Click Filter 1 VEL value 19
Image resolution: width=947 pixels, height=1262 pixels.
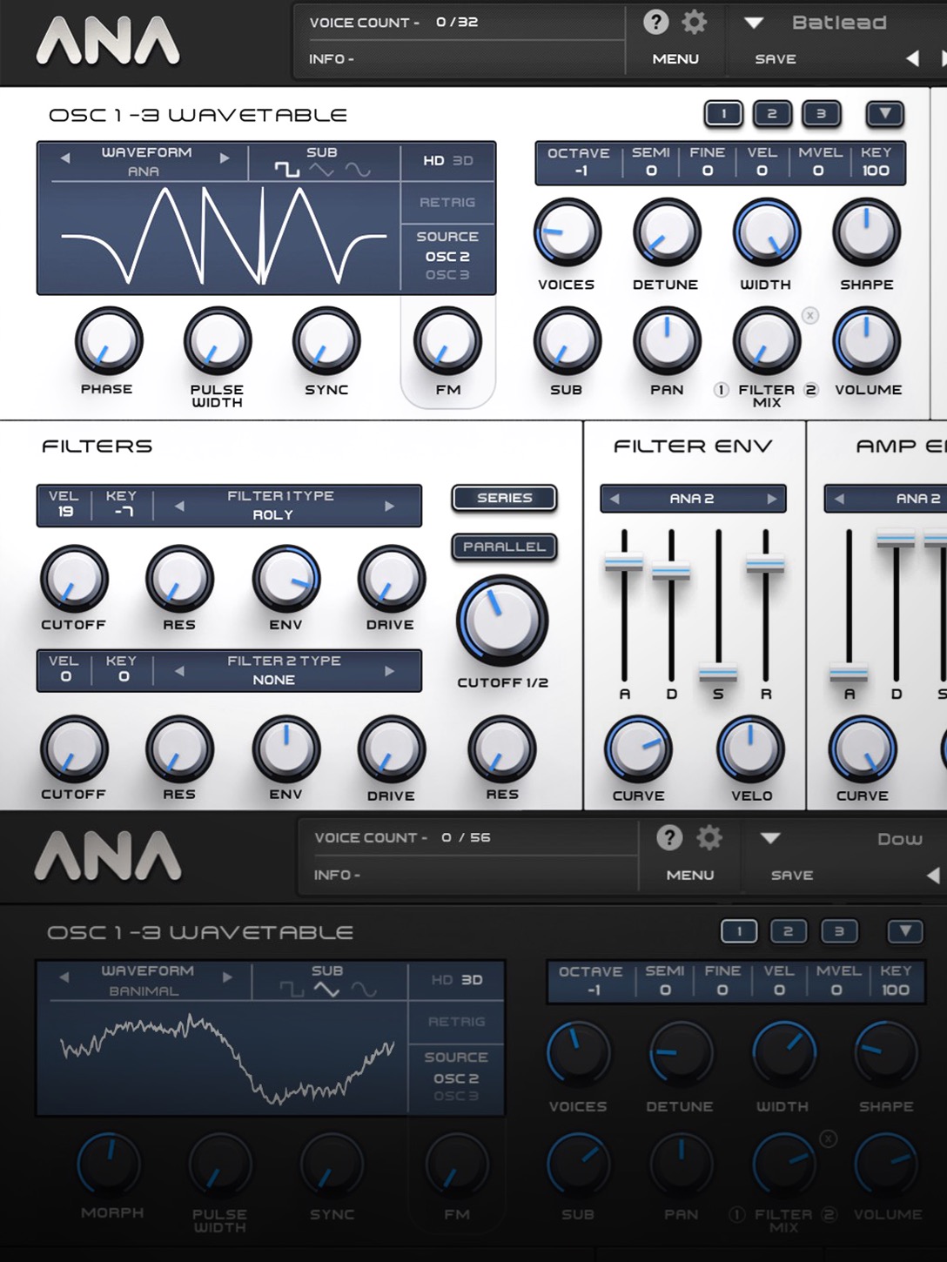pos(65,512)
